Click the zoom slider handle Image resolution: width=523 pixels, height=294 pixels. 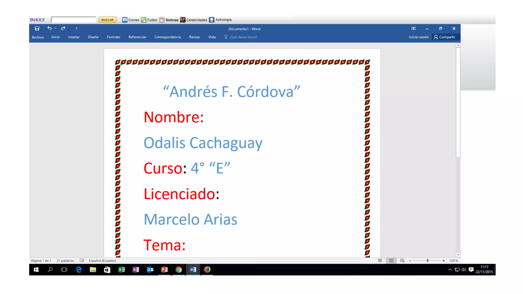(427, 261)
